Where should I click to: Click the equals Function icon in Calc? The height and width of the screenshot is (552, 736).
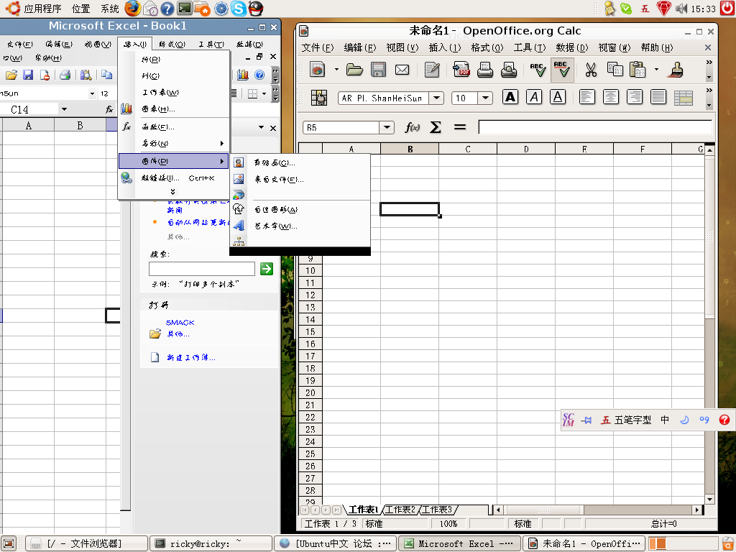(460, 127)
